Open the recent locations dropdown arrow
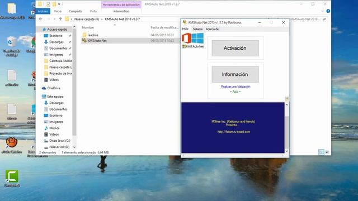The height and width of the screenshot is (201, 358). tap(54, 19)
